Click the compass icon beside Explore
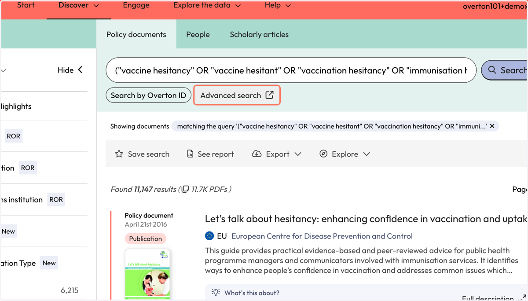 323,154
